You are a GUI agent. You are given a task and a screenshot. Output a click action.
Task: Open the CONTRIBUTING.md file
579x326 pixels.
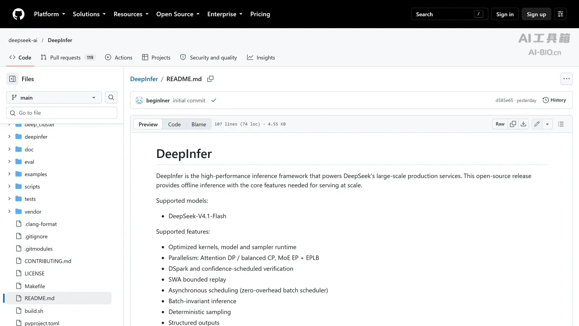pos(48,261)
